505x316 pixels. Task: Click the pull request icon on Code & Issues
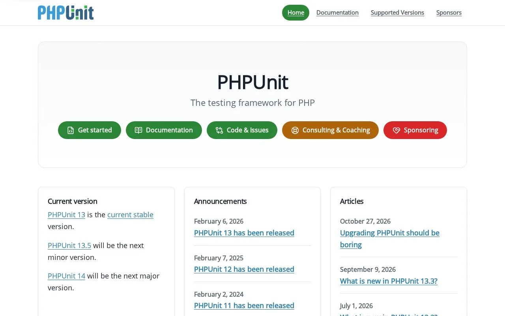pos(219,130)
